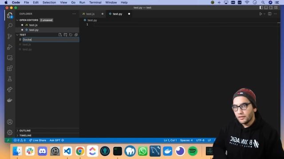284x159 pixels.
Task: Change indentation via Spaces: 4
Action: (186, 140)
